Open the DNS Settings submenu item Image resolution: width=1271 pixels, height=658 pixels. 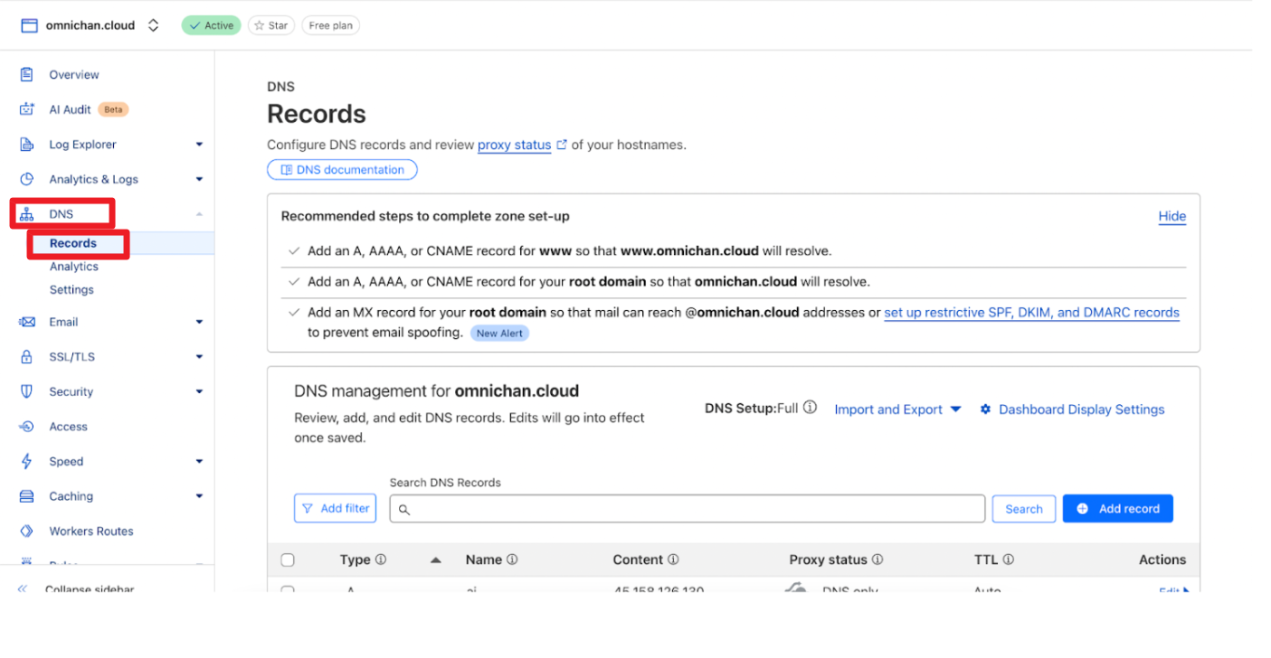(71, 290)
